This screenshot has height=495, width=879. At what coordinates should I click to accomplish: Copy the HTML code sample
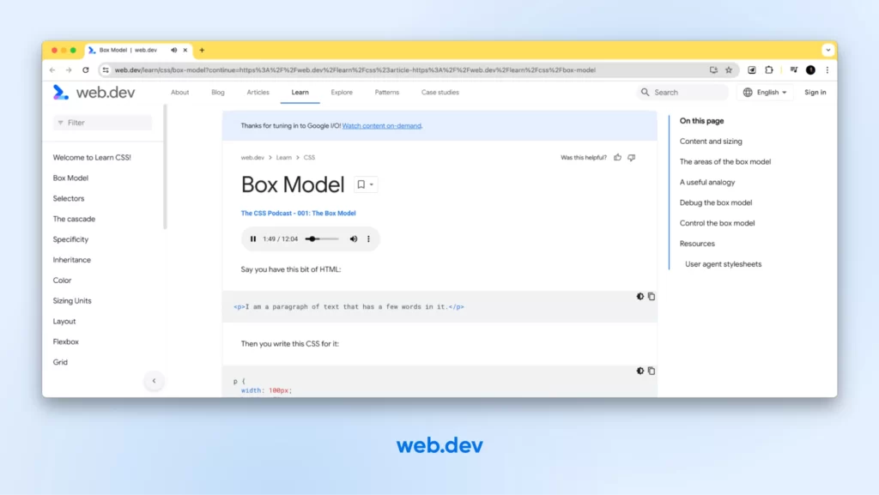(x=652, y=296)
